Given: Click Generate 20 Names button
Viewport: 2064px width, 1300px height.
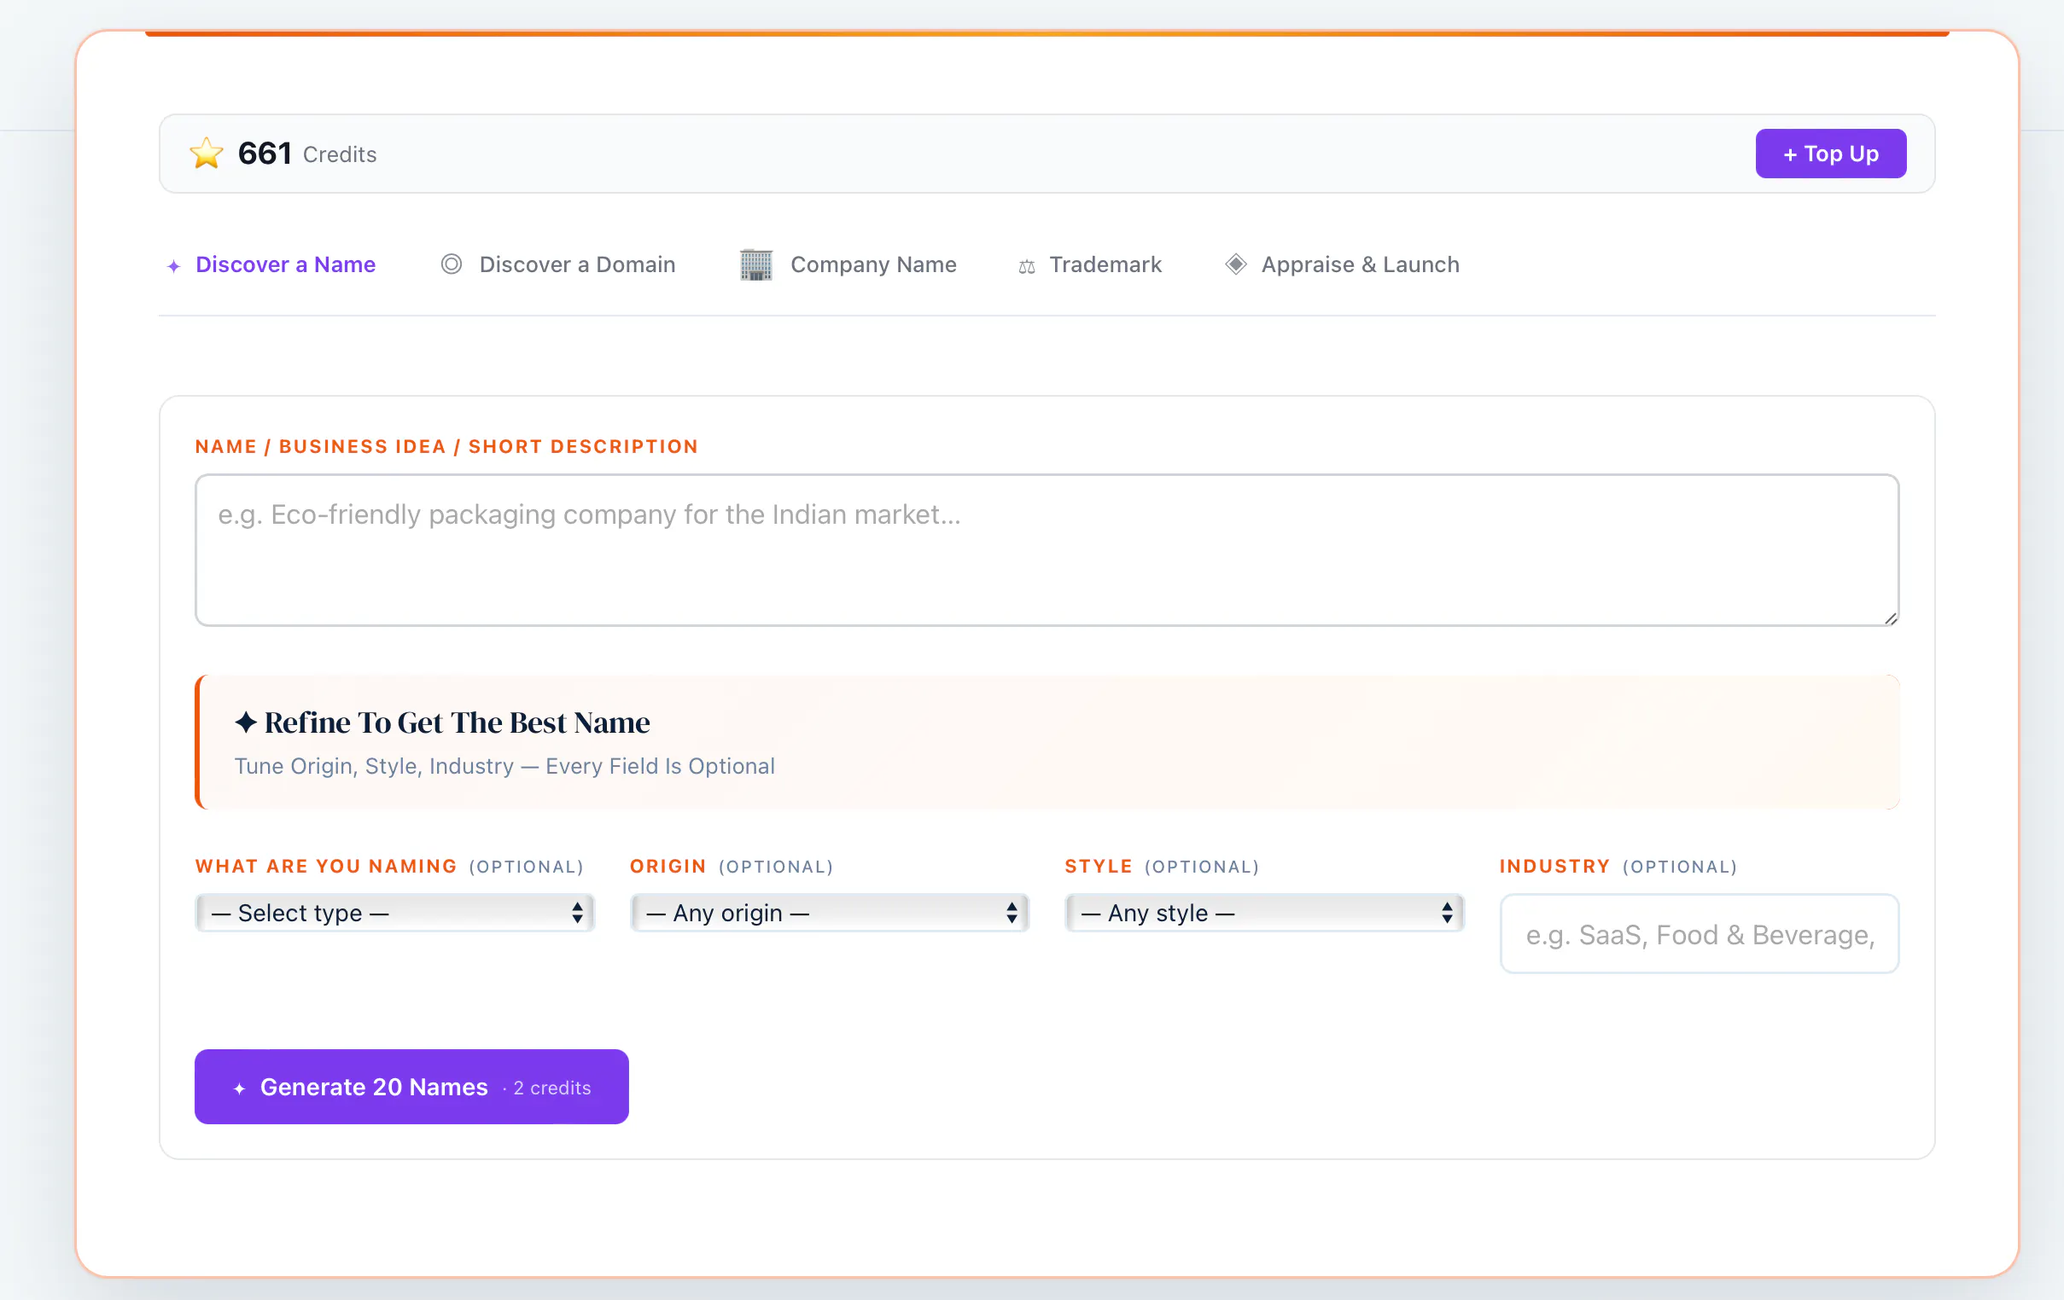Looking at the screenshot, I should pyautogui.click(x=411, y=1087).
